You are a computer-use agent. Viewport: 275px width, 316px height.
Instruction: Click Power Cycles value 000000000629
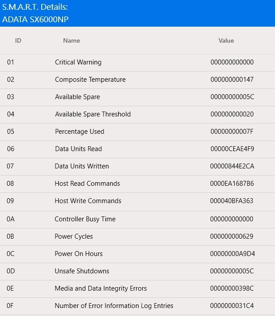click(x=232, y=236)
